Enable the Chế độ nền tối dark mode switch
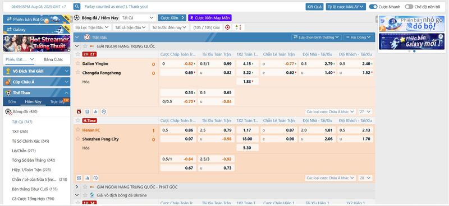The width and height of the screenshot is (449, 206). coord(409,7)
